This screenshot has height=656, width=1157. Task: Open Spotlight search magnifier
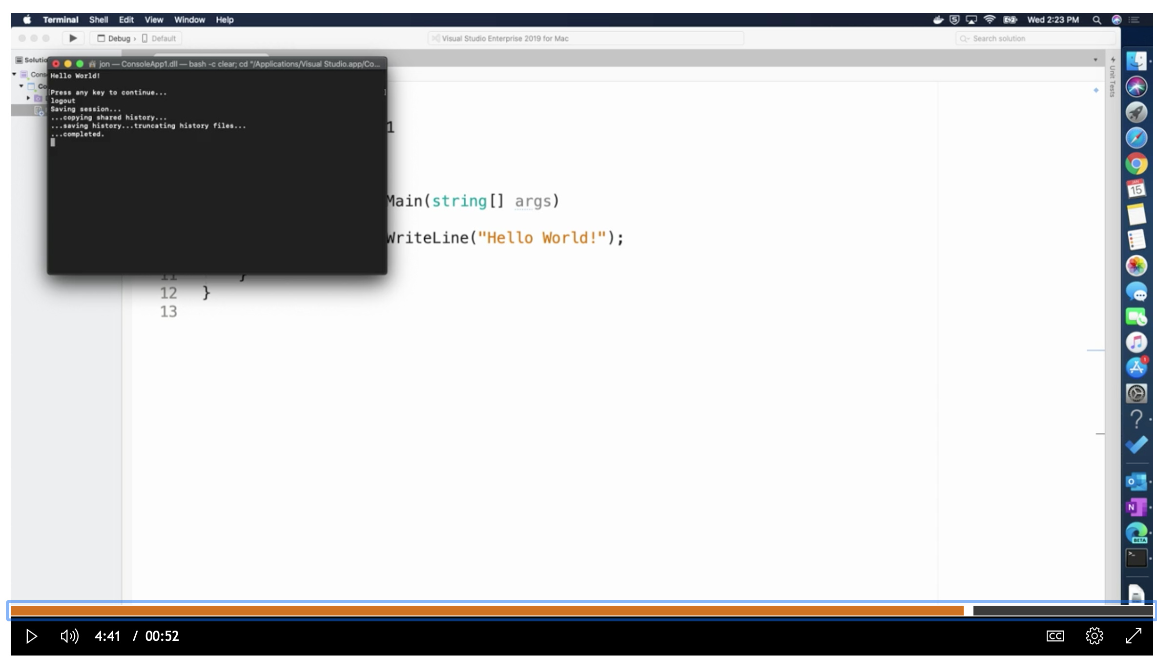click(1097, 20)
